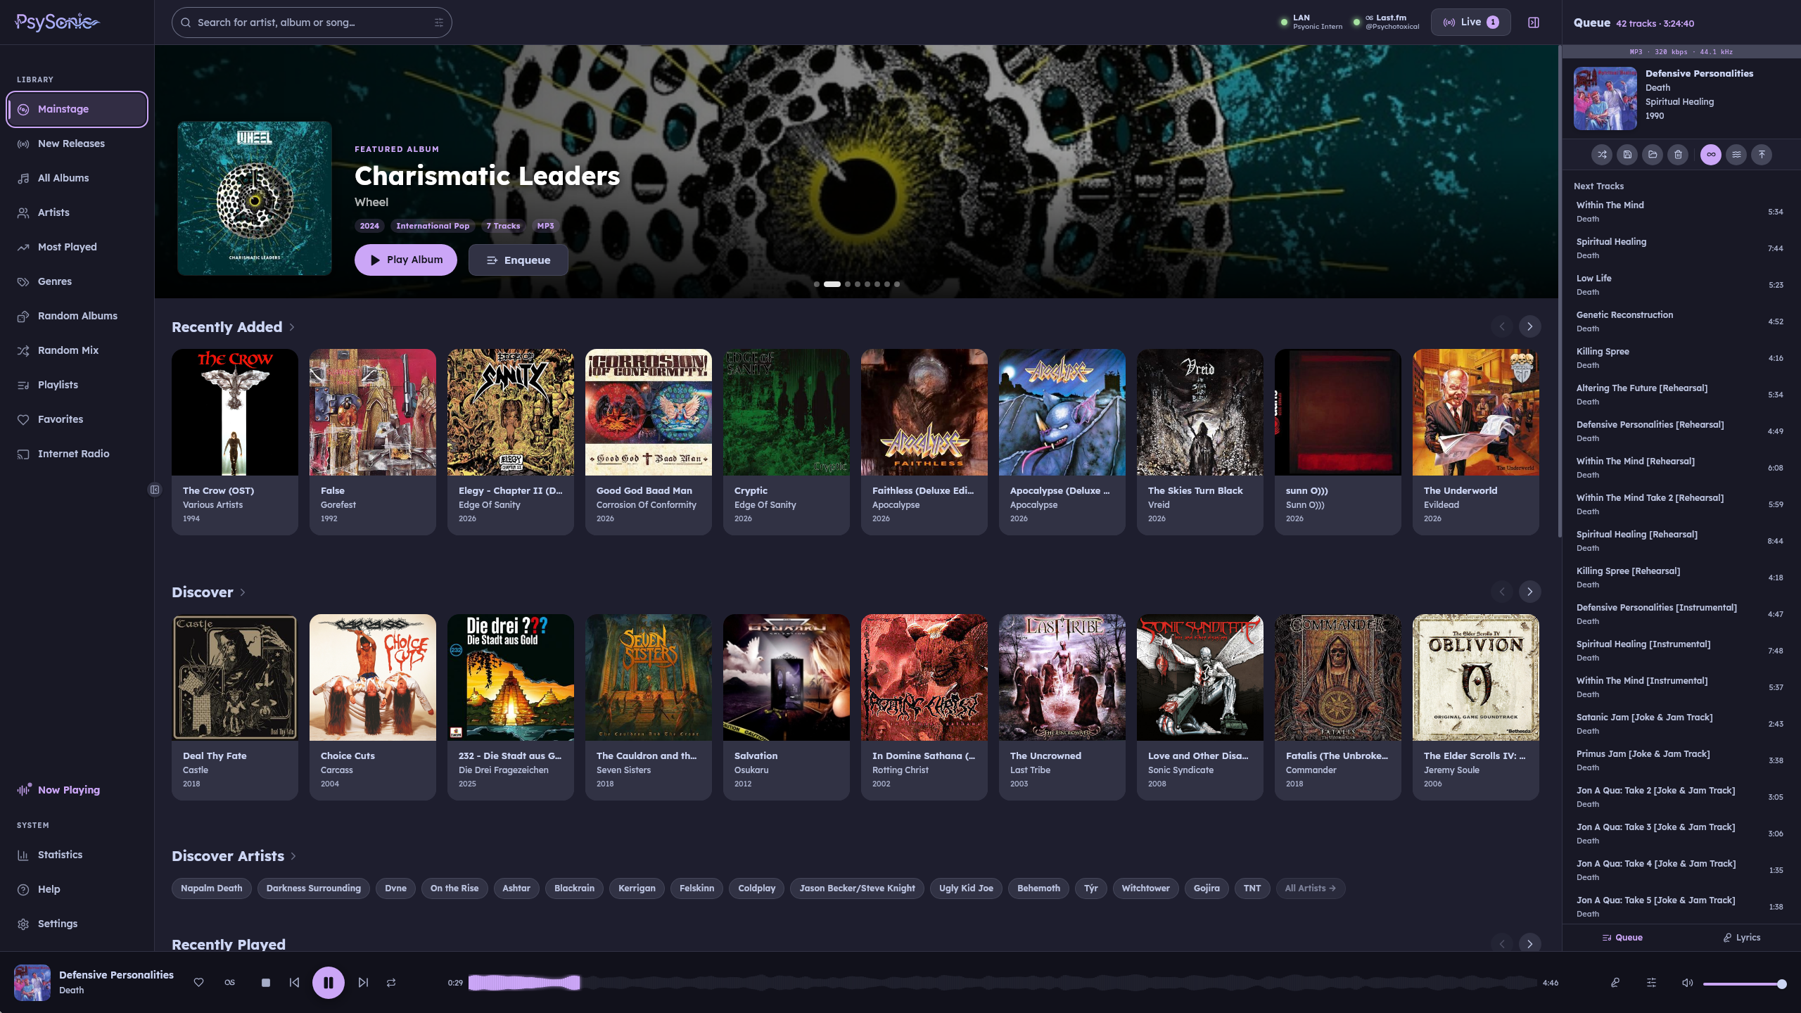Viewport: 1801px width, 1013px height.
Task: Toggle Last.fm scrobble icon in player bar
Action: coord(229,983)
